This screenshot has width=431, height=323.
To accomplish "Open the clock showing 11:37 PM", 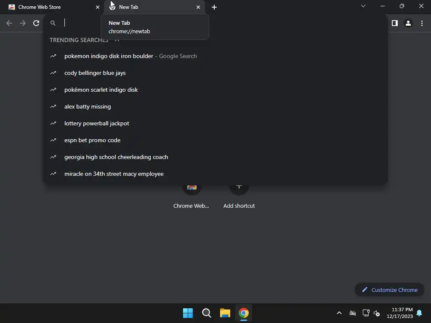I will click(400, 313).
